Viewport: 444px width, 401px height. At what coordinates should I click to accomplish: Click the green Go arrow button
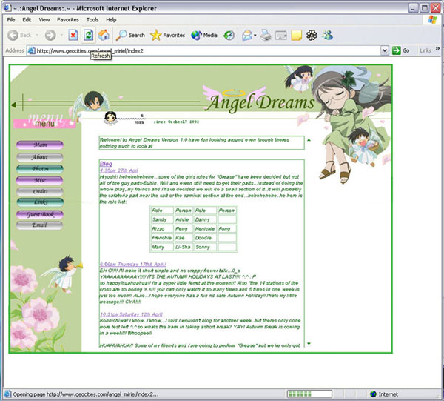[x=396, y=50]
